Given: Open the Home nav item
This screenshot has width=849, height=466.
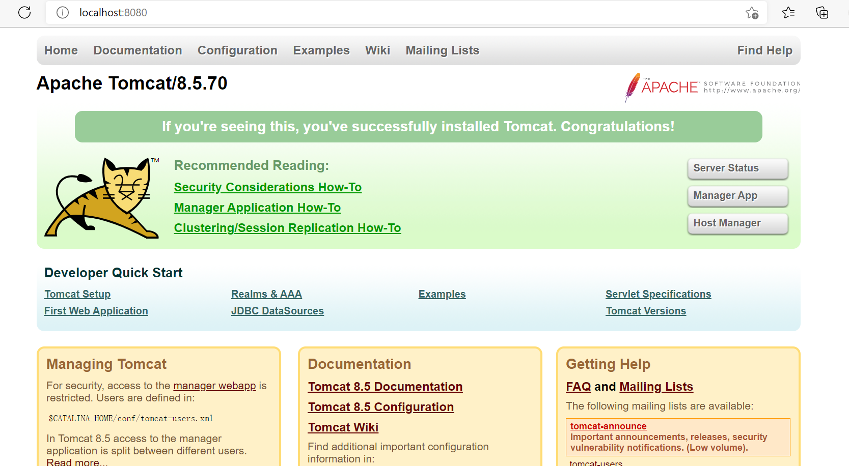Looking at the screenshot, I should point(61,50).
